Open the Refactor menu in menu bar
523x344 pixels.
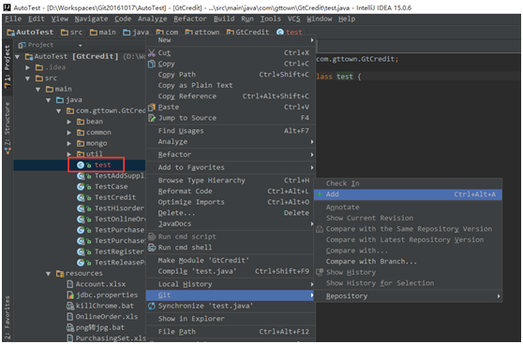coord(190,19)
